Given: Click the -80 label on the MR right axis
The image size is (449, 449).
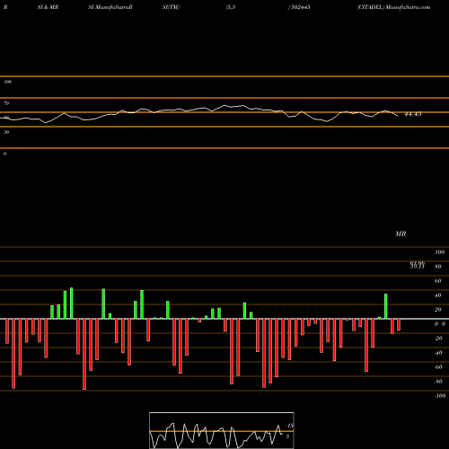Looking at the screenshot, I should [438, 382].
